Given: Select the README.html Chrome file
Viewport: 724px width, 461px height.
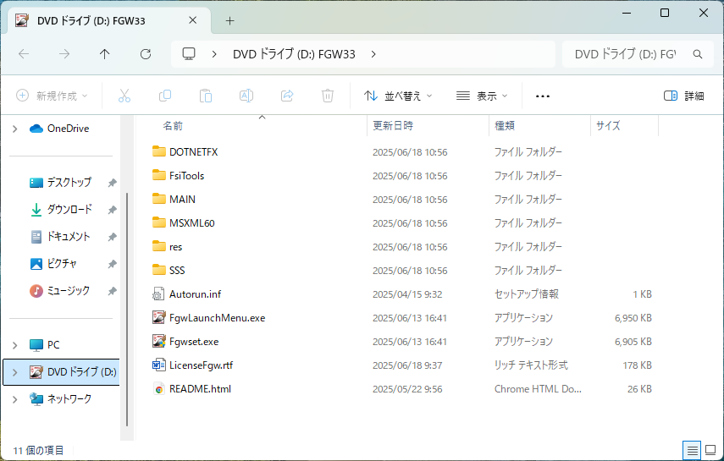Looking at the screenshot, I should click(200, 389).
